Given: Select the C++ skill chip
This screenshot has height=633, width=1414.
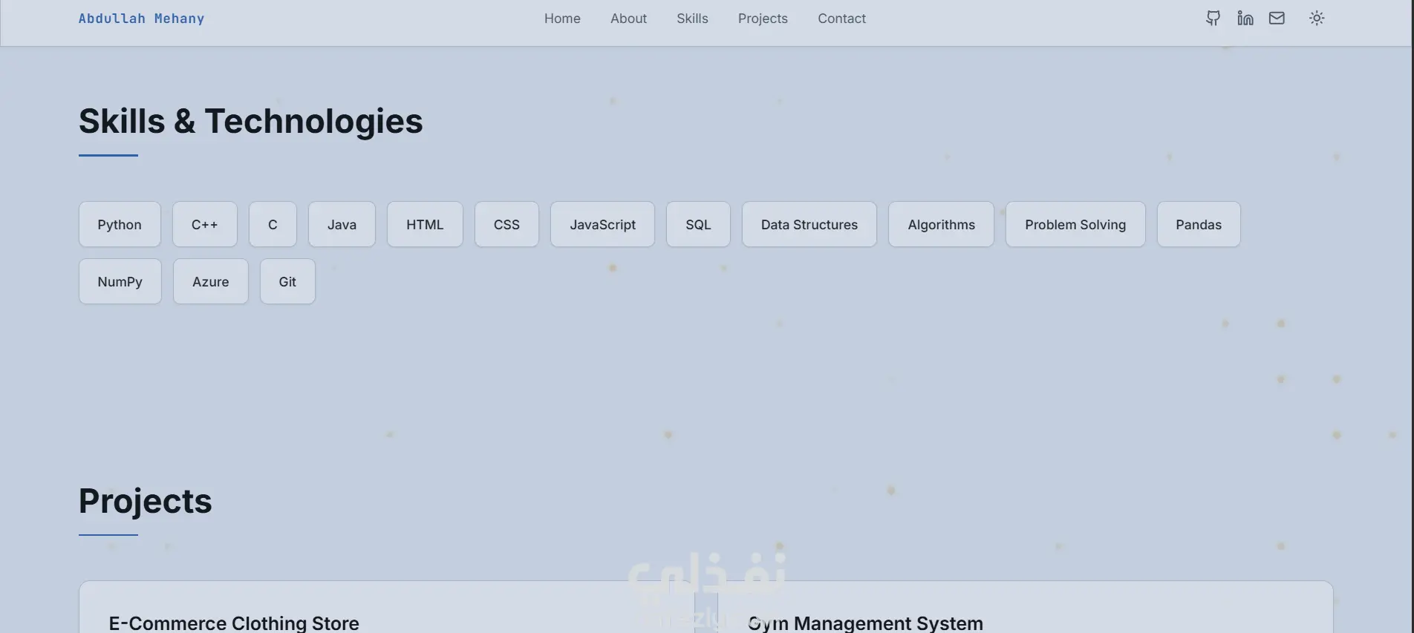Looking at the screenshot, I should [x=205, y=224].
